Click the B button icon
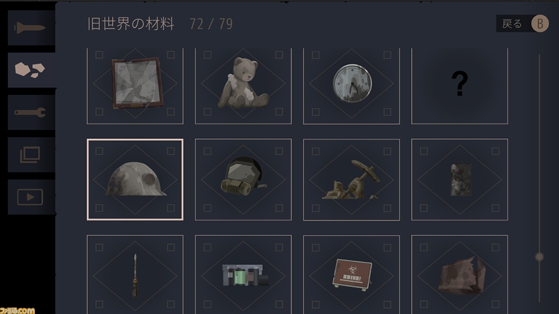 [x=540, y=24]
